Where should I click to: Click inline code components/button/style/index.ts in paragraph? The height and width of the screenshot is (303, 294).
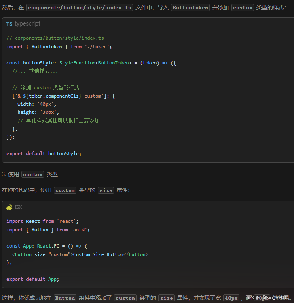pos(80,8)
